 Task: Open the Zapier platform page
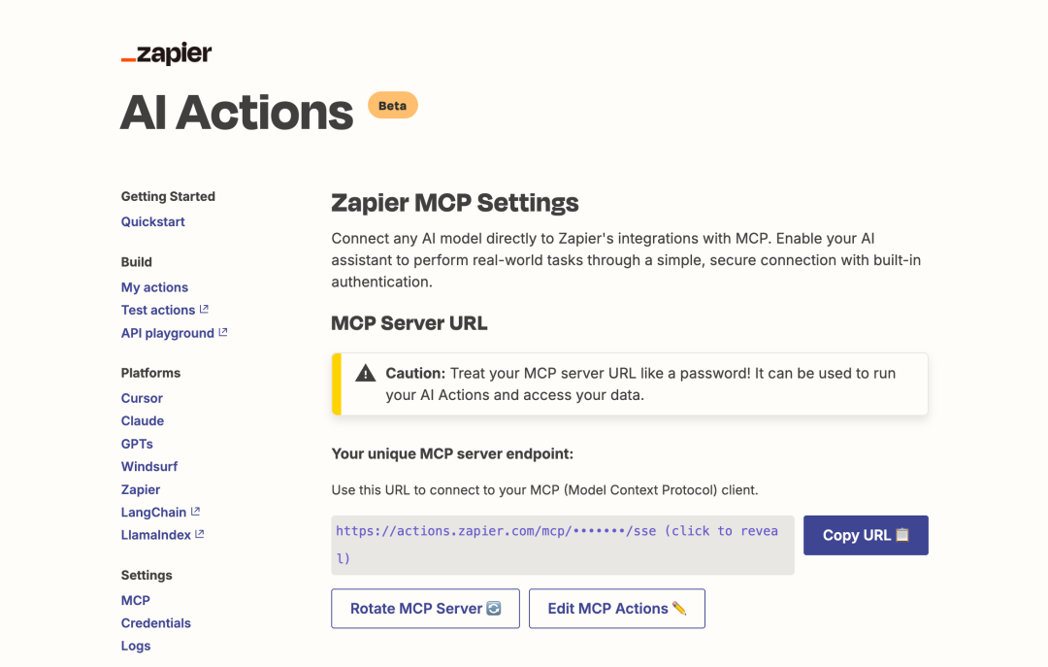pyautogui.click(x=141, y=489)
